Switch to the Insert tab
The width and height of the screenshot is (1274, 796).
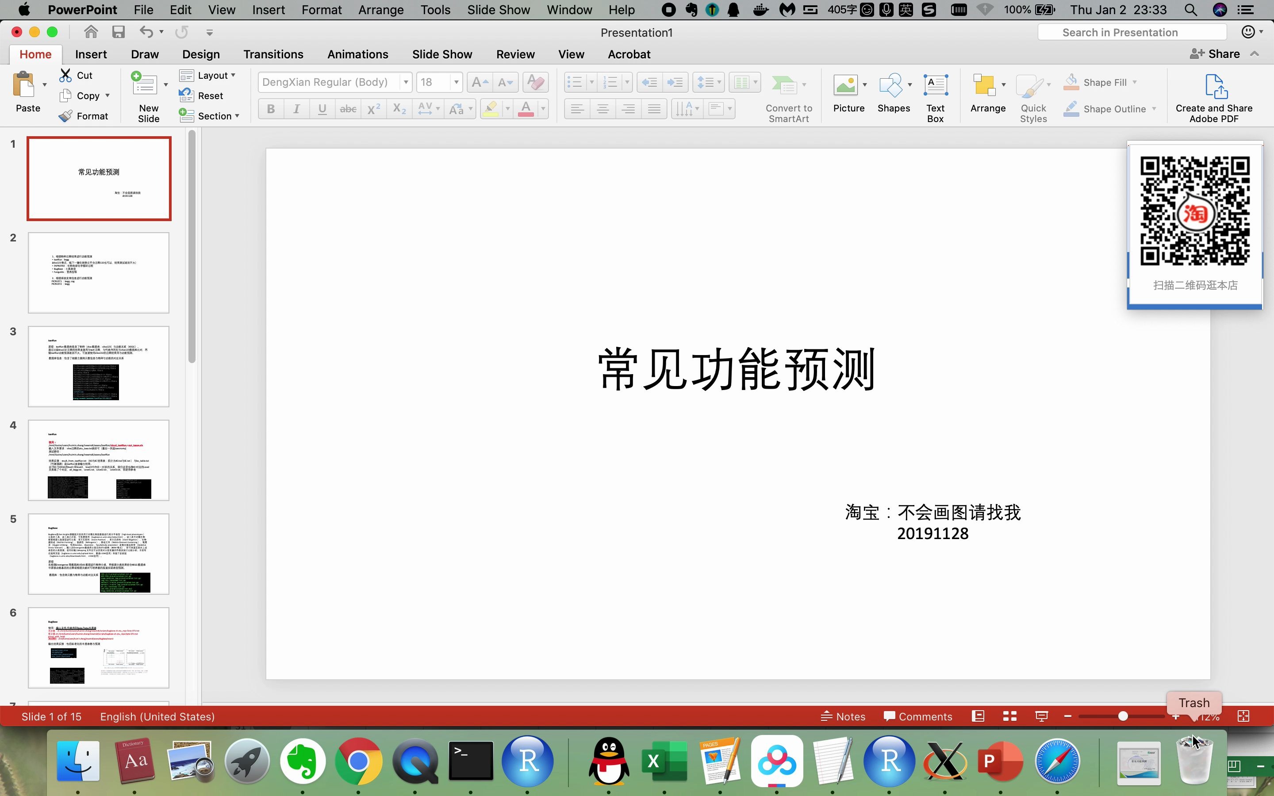point(91,54)
